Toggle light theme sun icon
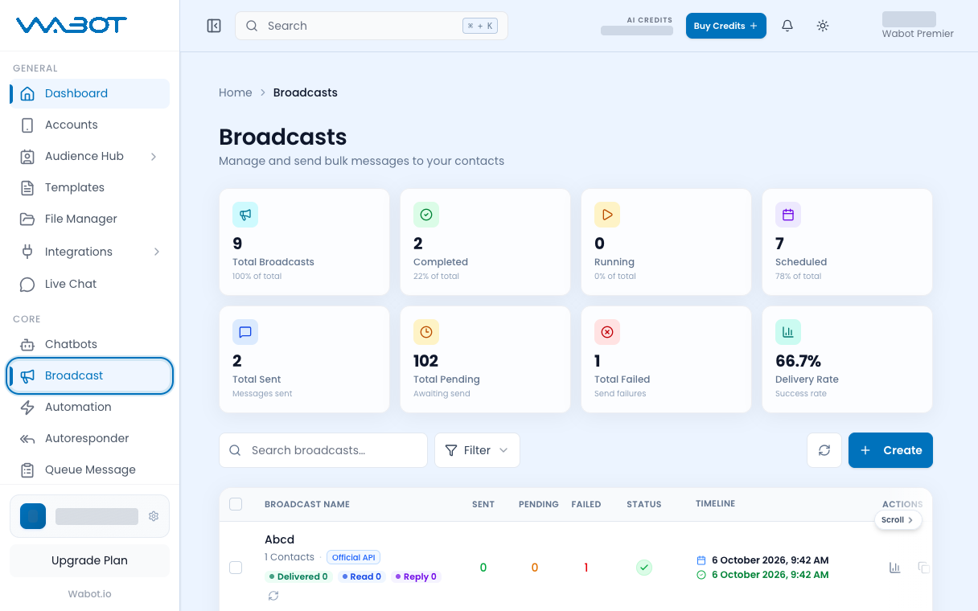This screenshot has height=611, width=978. click(823, 26)
